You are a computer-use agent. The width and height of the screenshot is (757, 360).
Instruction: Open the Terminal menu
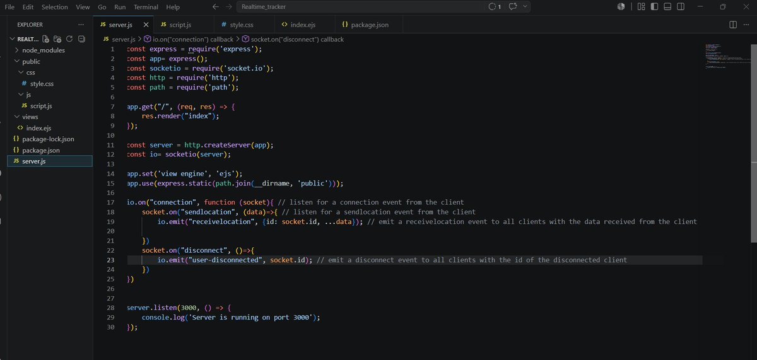tap(146, 7)
